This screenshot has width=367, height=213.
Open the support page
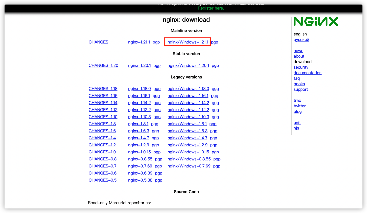pyautogui.click(x=301, y=90)
